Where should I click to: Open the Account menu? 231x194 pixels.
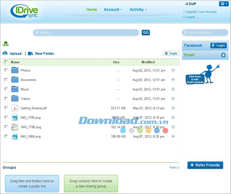(113, 10)
